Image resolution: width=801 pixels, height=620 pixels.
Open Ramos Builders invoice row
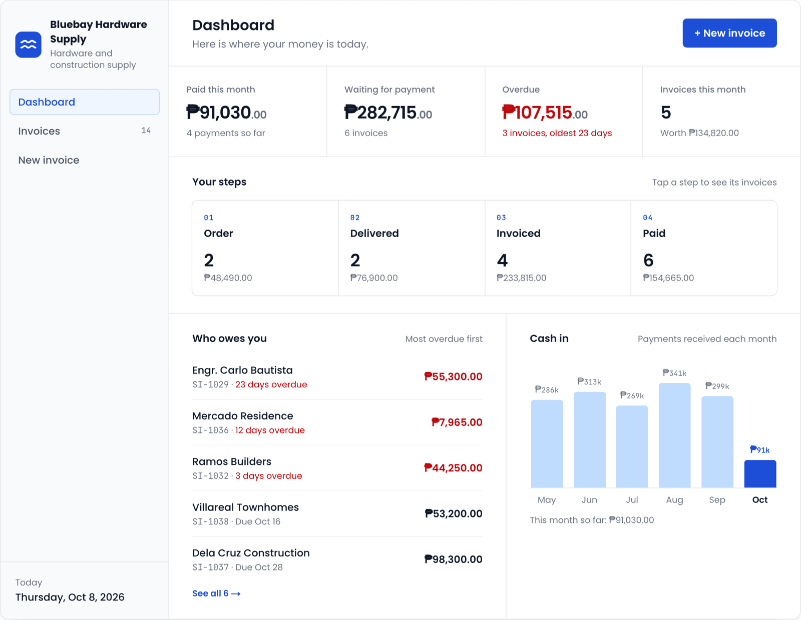click(x=337, y=468)
